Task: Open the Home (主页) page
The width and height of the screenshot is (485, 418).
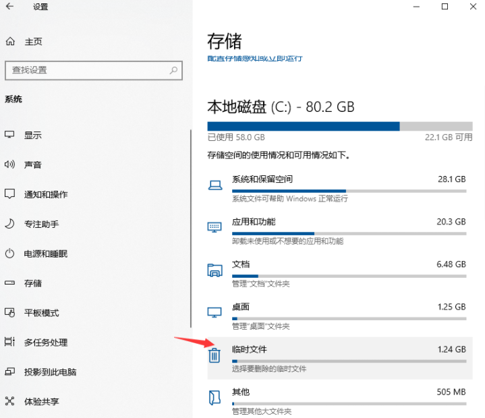Action: tap(33, 42)
